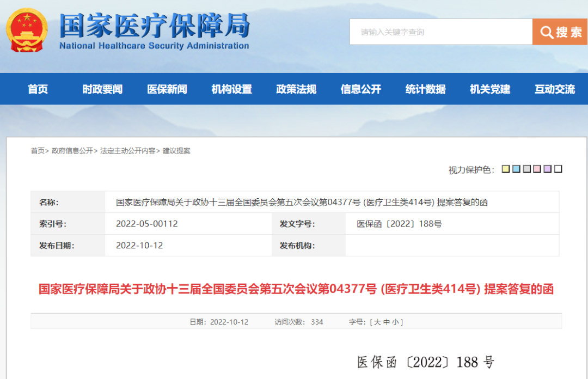Pick the pink eye-protection color swatch
588x379 pixels.
537,169
